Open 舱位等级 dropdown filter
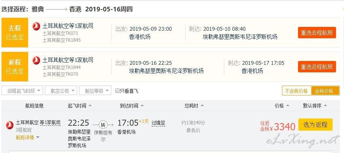Image resolution: width=344 pixels, height=153 pixels. point(95,91)
